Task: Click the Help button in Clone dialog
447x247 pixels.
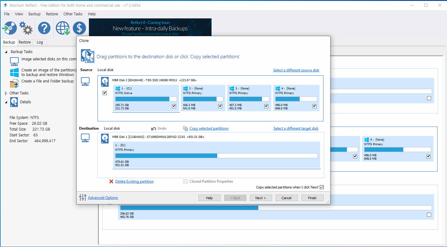Action: coord(209,198)
